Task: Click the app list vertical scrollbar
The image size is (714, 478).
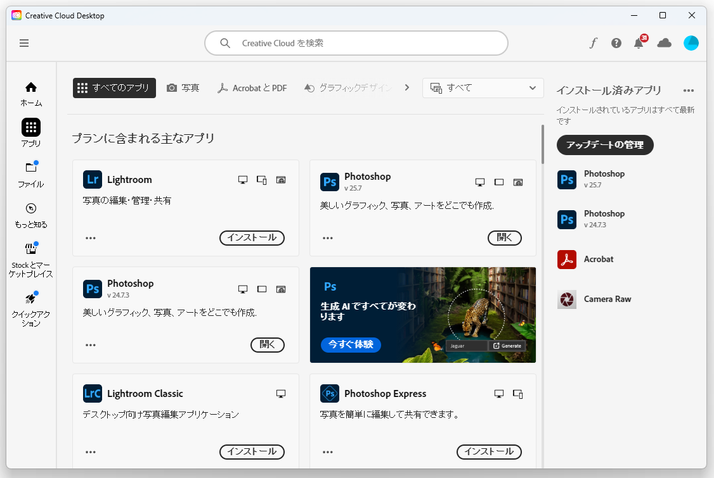Action: click(542, 144)
